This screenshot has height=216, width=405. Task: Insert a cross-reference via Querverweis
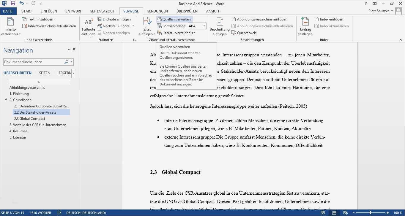click(244, 33)
